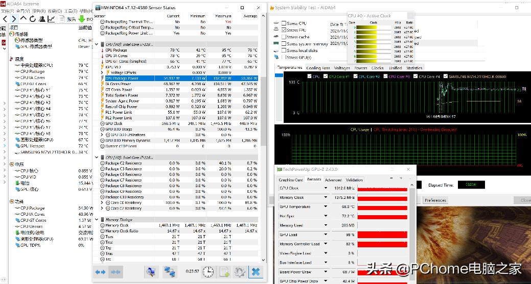Click the Stress CPU chip icon
The image size is (531, 284).
276,23
